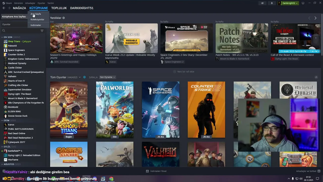Select Ana Sayfa from Kütüphane submenu
The image size is (323, 182).
click(x=36, y=14)
